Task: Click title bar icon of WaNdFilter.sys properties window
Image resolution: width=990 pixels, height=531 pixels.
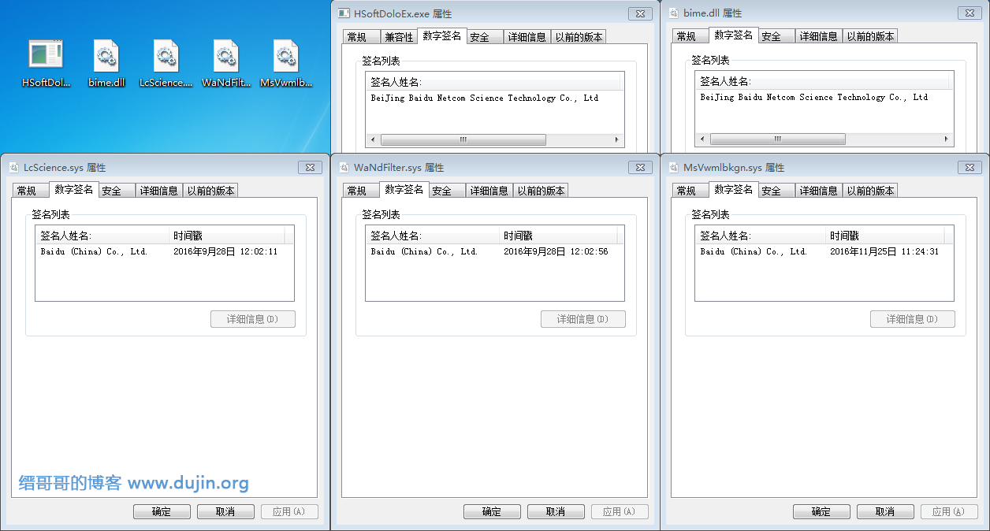Action: [x=344, y=168]
